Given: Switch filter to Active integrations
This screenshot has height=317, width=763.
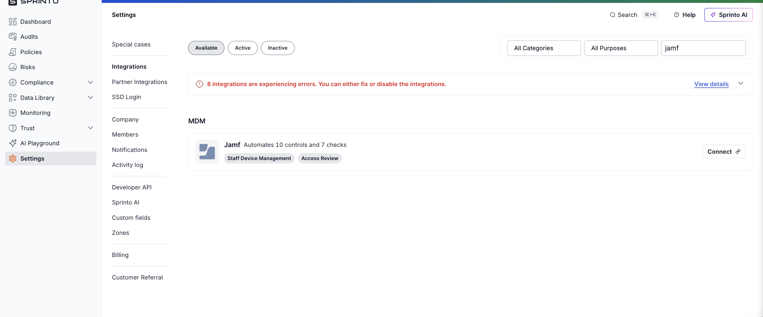Looking at the screenshot, I should click(x=242, y=48).
